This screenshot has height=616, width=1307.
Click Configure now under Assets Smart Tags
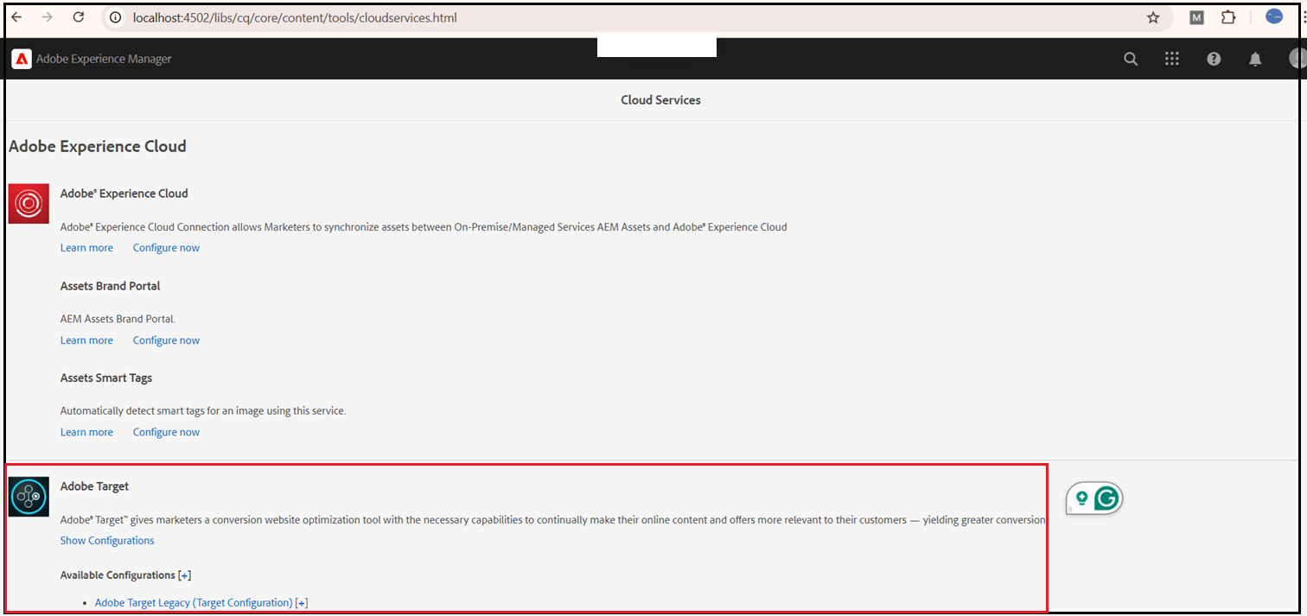coord(166,432)
